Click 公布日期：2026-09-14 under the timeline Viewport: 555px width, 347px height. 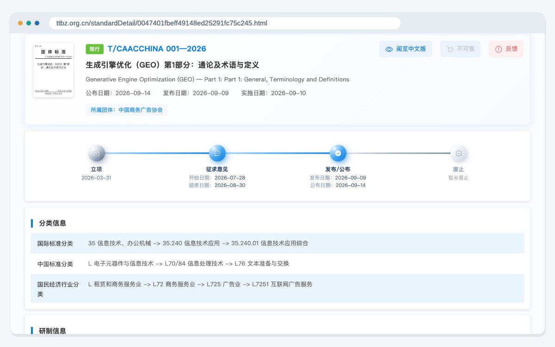pos(338,185)
